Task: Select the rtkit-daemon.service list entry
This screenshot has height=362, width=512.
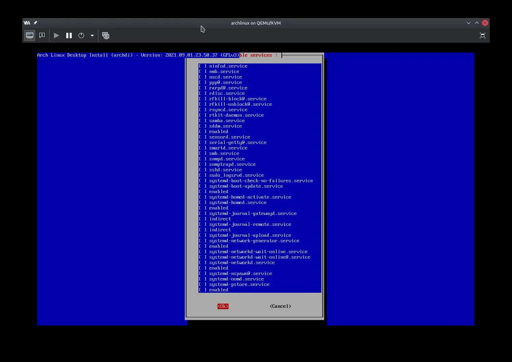Action: click(236, 115)
